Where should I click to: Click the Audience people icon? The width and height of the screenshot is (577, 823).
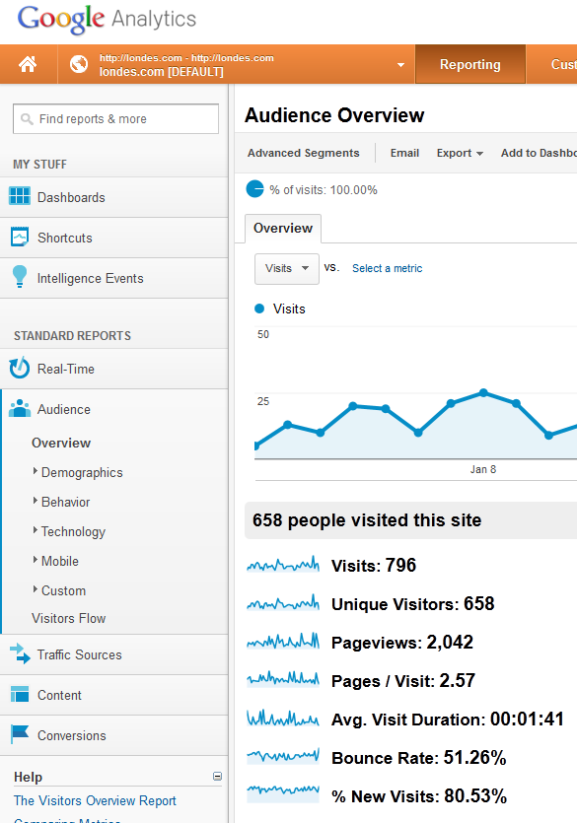[20, 408]
